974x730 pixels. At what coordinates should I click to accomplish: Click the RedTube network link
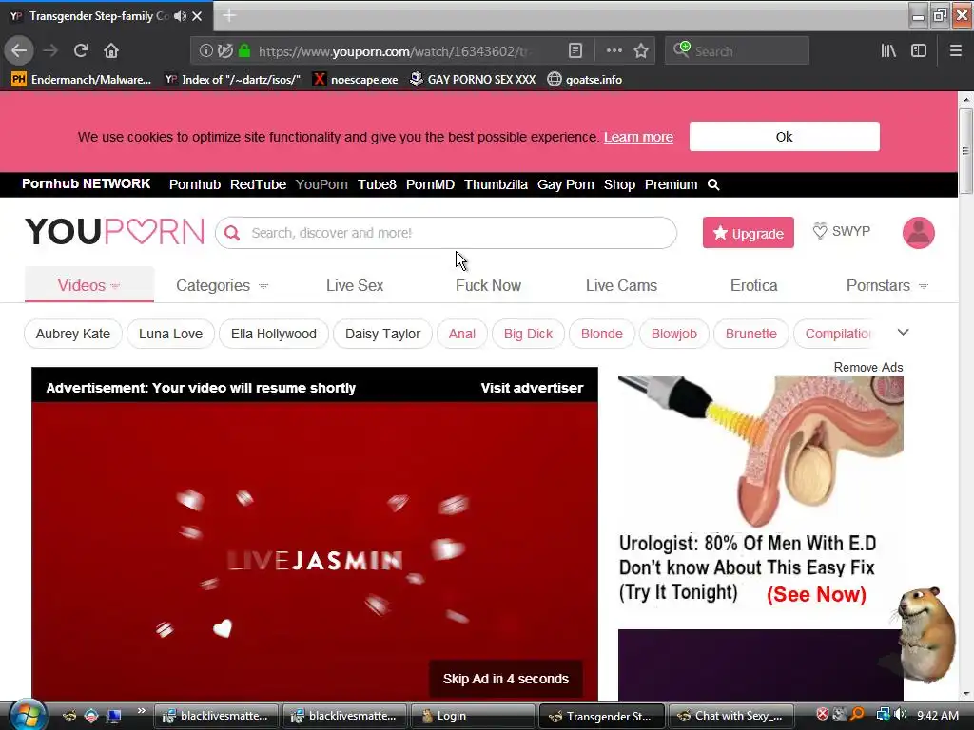pyautogui.click(x=258, y=185)
